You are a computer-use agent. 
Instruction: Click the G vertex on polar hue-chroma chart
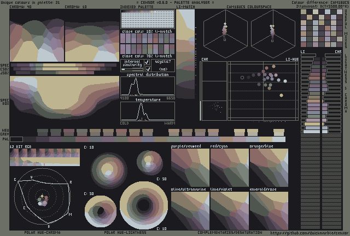(18, 181)
